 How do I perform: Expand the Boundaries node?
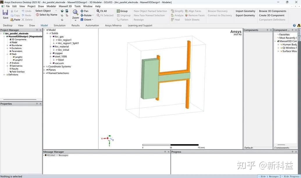pos(8,45)
